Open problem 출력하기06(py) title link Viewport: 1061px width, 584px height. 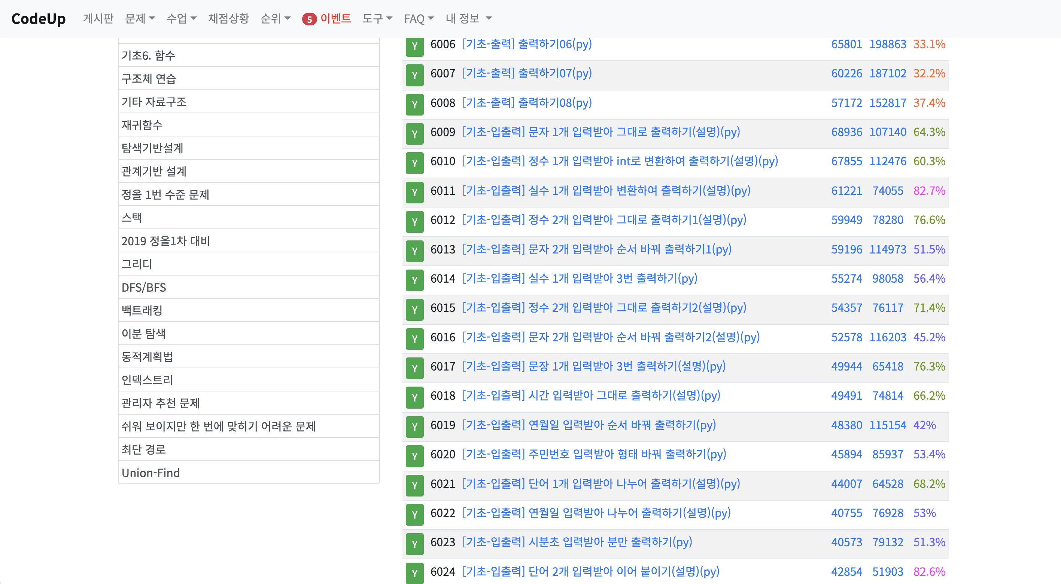pyautogui.click(x=527, y=44)
